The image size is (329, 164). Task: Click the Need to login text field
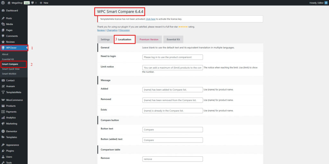(173, 57)
